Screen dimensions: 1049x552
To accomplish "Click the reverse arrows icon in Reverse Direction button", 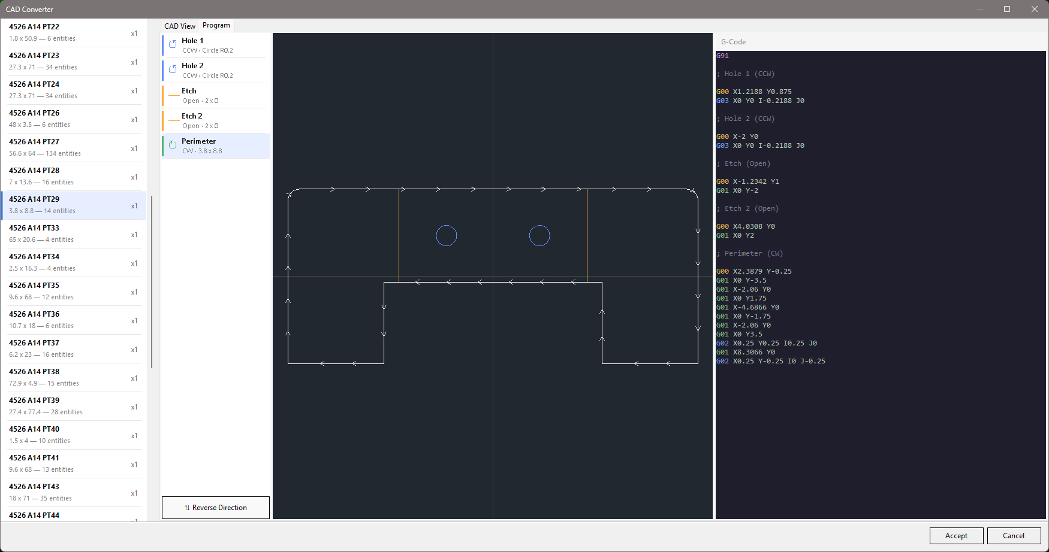I will [186, 507].
